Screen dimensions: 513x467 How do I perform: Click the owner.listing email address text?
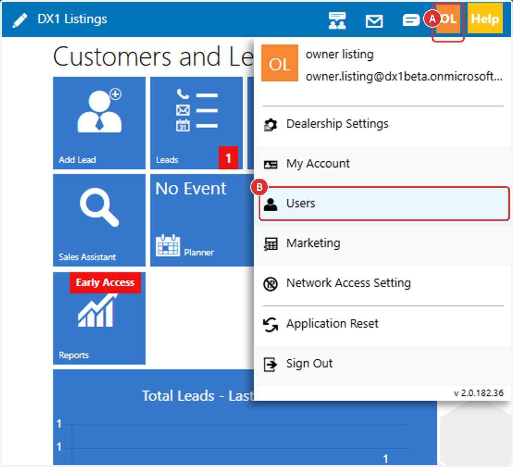[404, 77]
